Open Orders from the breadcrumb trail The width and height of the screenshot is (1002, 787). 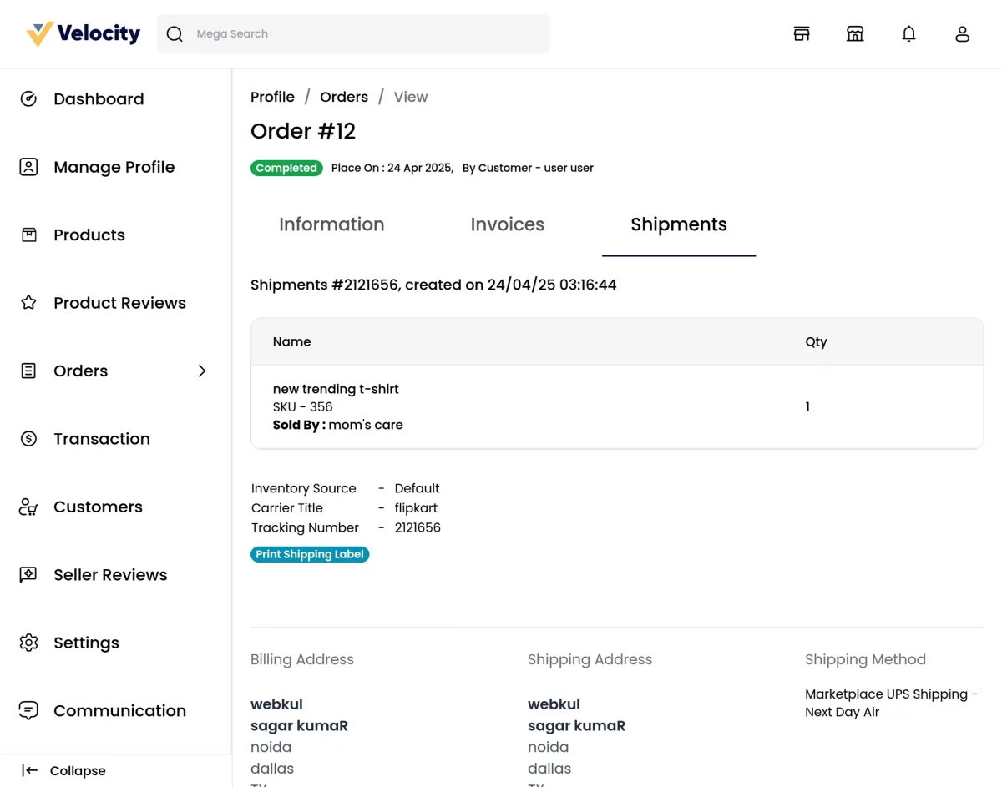(344, 97)
